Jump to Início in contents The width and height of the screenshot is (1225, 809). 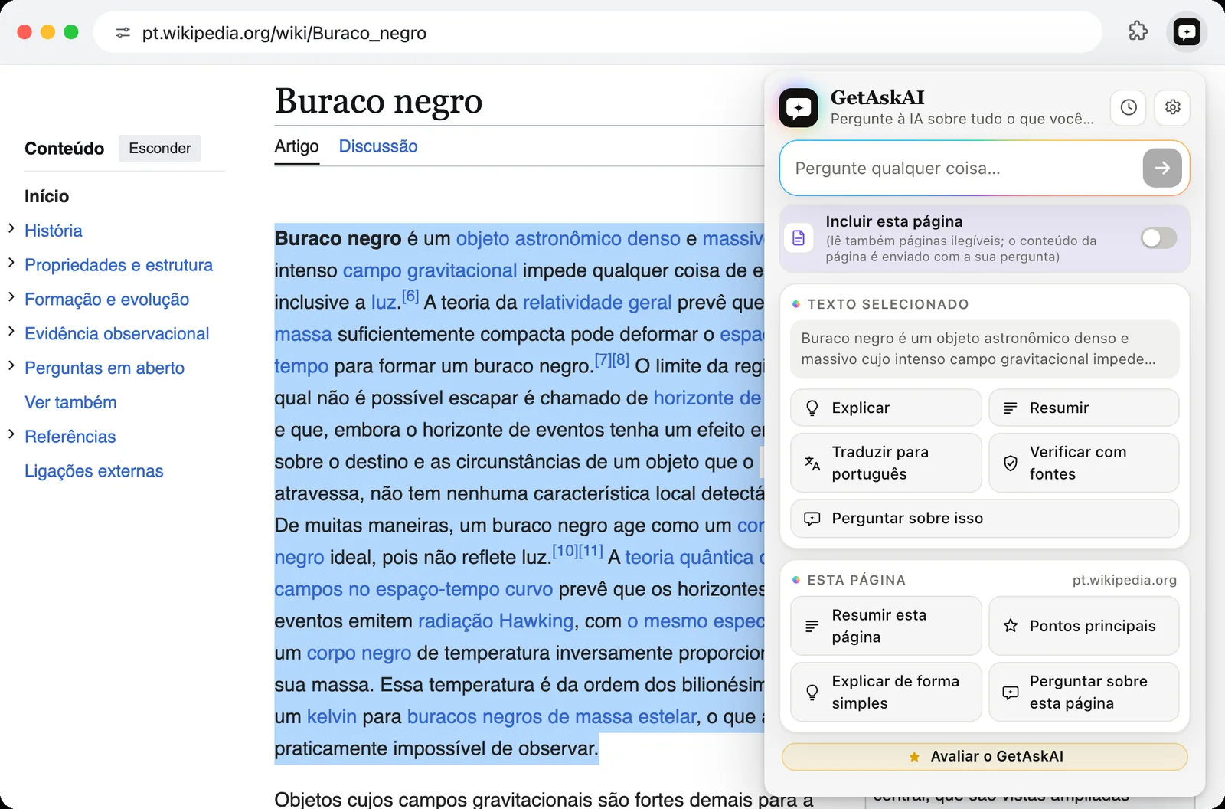[47, 196]
